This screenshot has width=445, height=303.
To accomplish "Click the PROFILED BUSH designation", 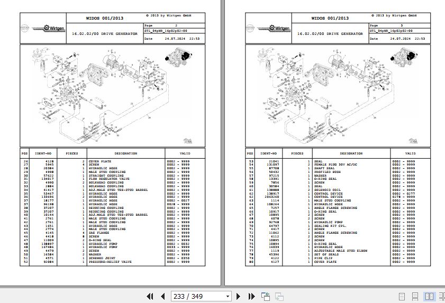I will (x=327, y=172).
